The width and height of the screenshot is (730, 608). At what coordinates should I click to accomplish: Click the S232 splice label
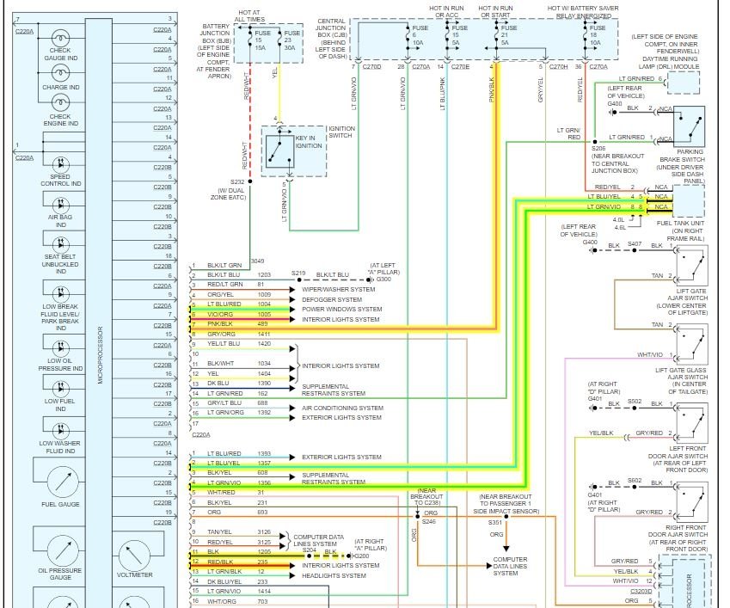pyautogui.click(x=237, y=182)
